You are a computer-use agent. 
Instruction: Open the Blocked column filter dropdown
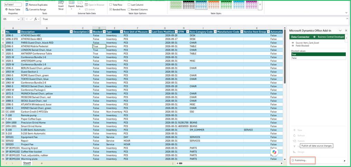[x=104, y=32]
